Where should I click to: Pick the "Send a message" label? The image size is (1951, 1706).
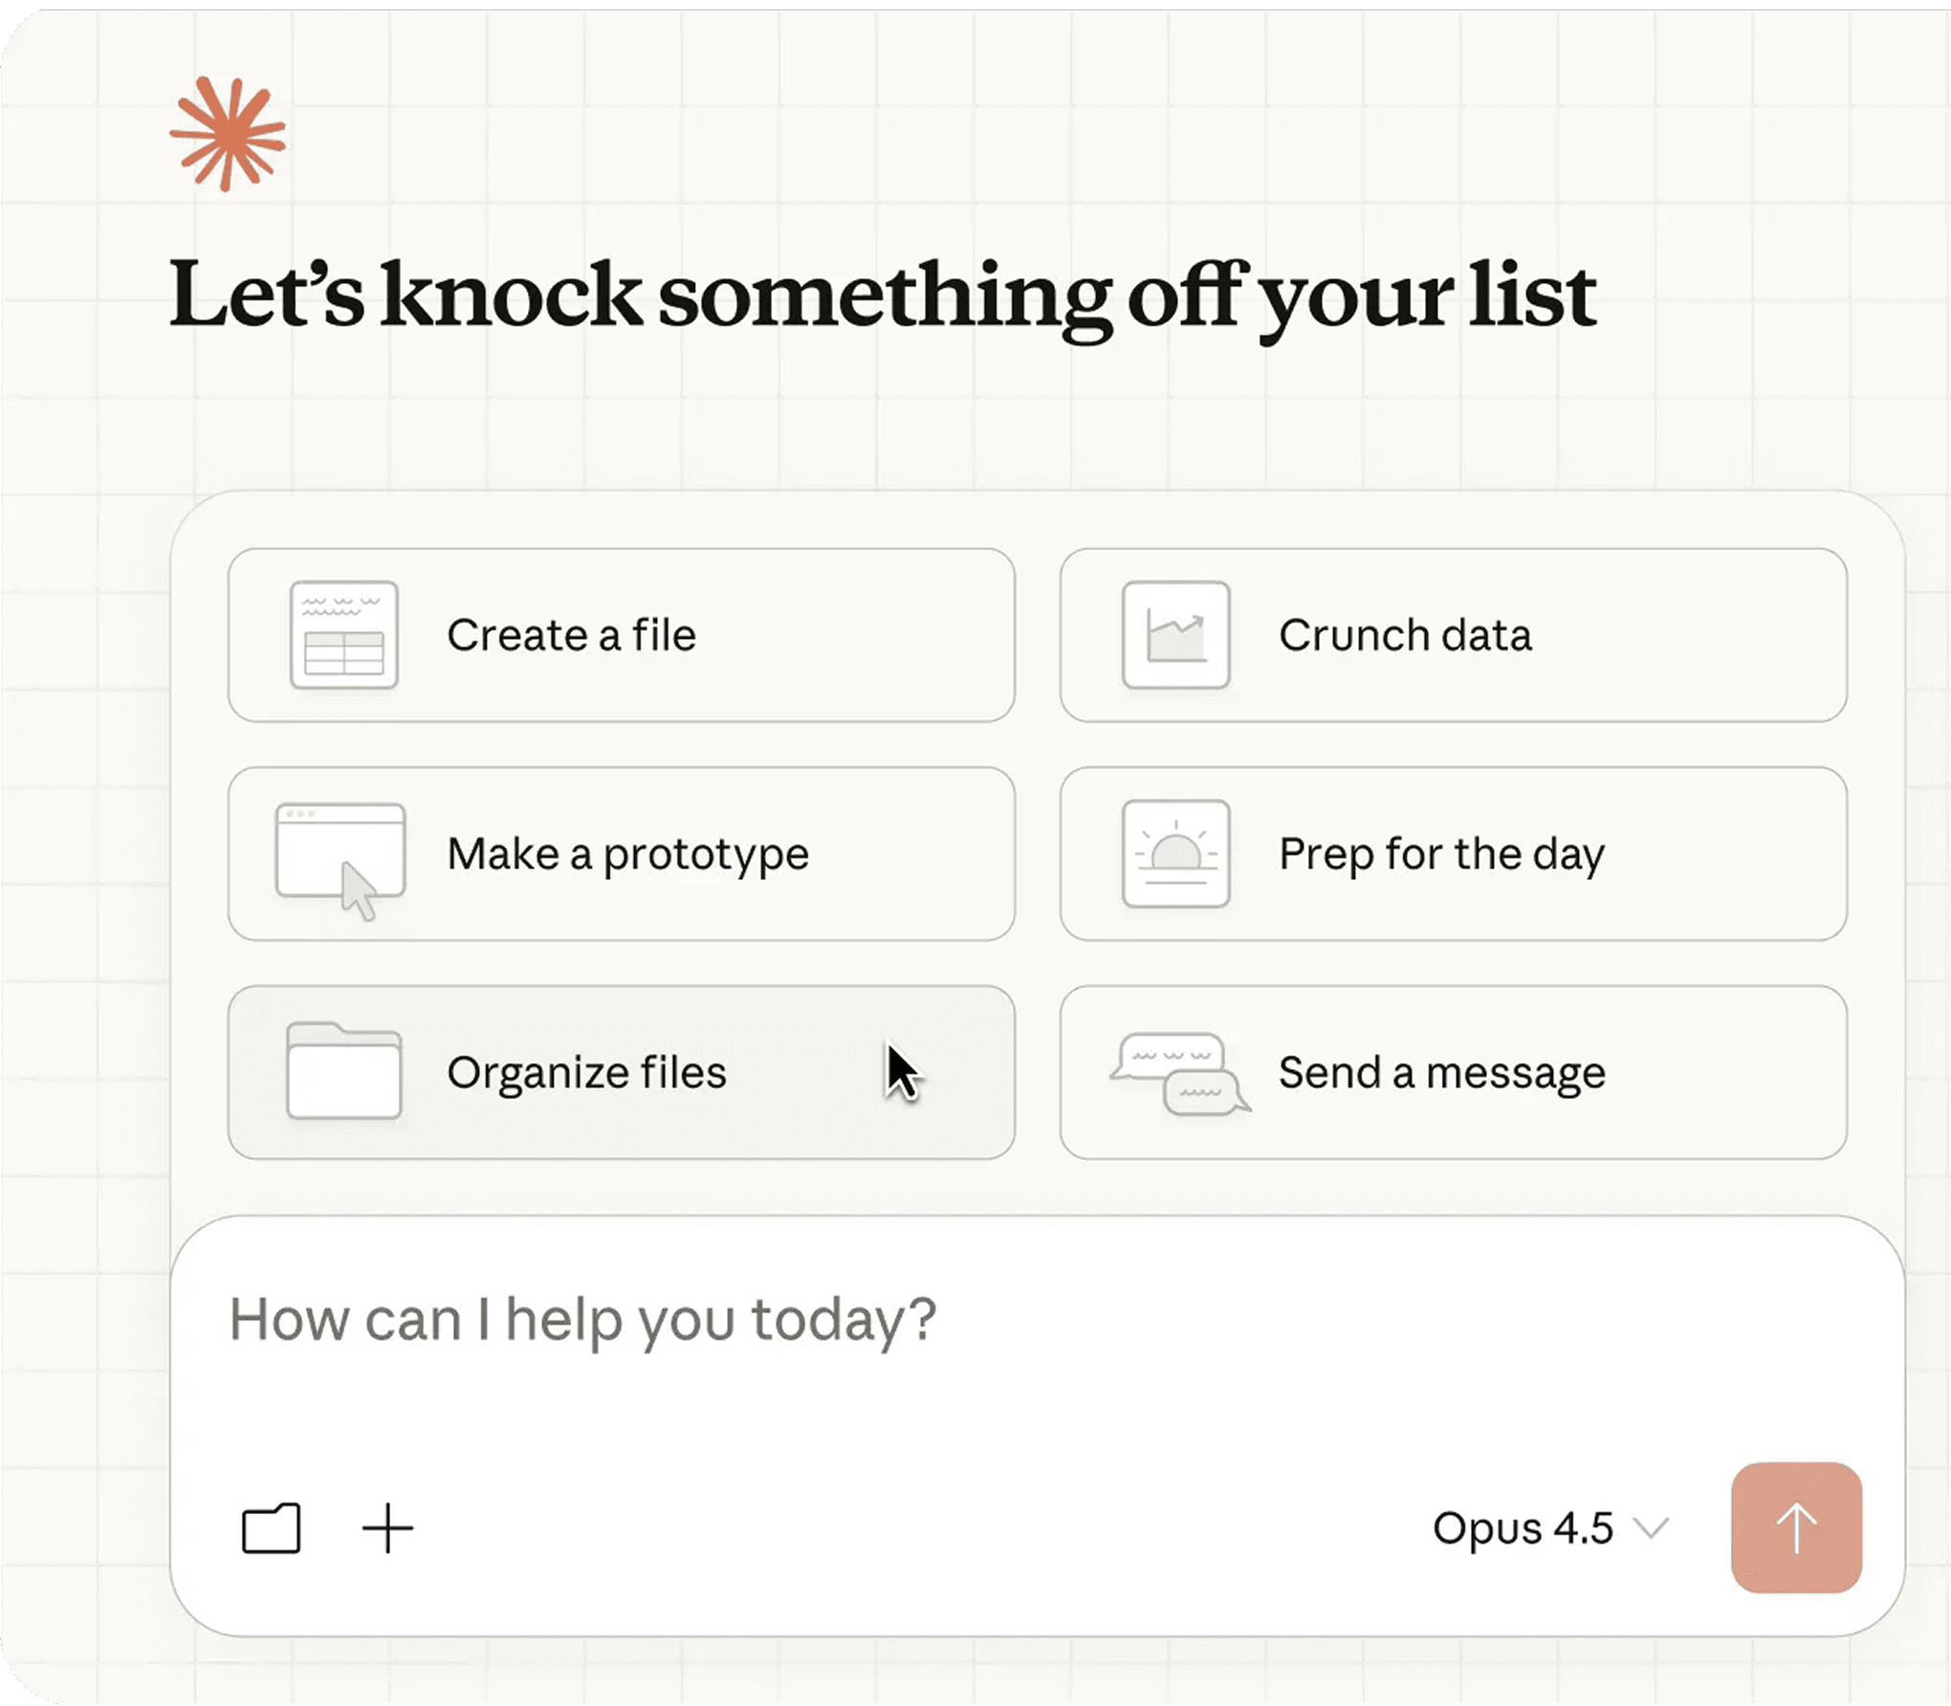(1441, 1072)
